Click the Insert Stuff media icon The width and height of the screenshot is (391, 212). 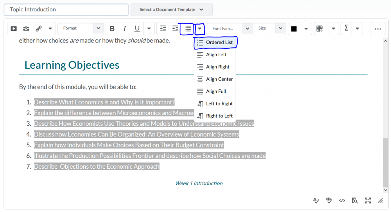click(x=14, y=29)
